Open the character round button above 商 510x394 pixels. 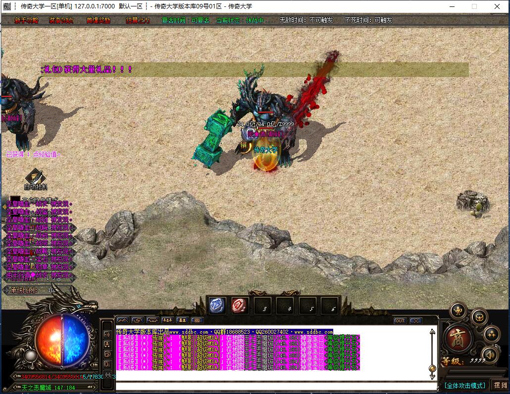pyautogui.click(x=459, y=310)
